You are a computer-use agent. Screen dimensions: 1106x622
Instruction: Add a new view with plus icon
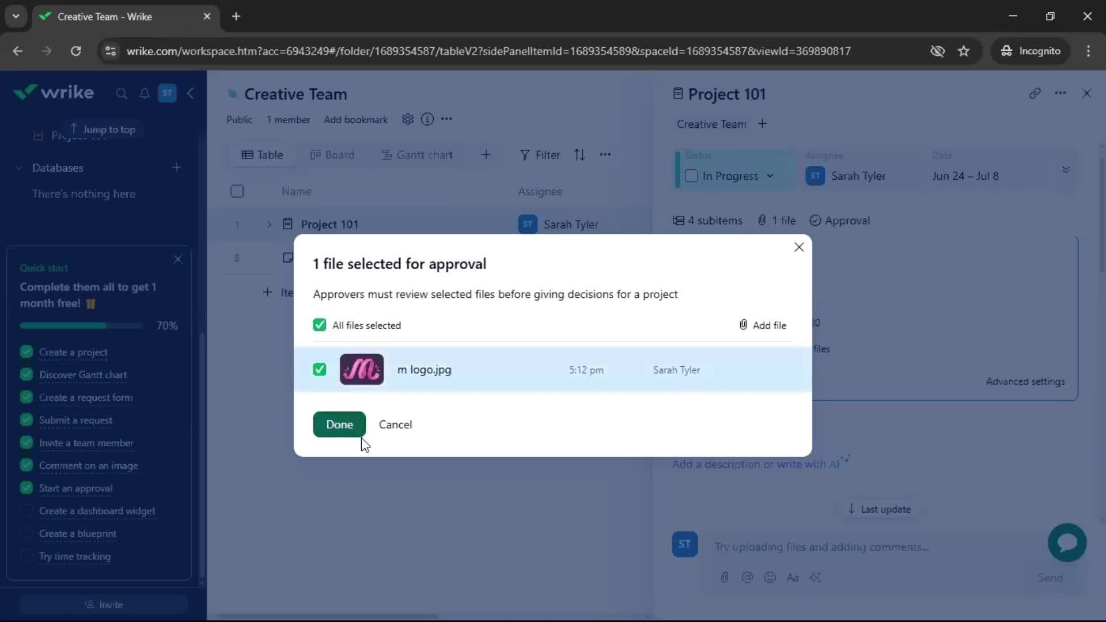coord(486,154)
